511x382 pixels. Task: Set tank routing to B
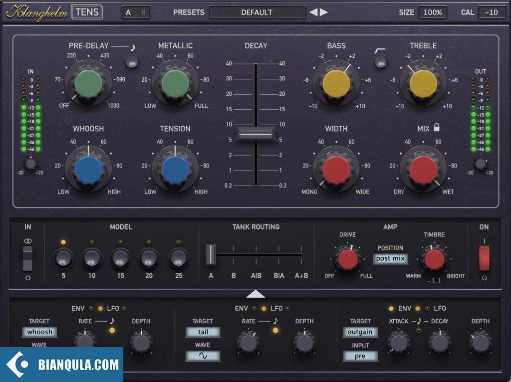(x=234, y=276)
